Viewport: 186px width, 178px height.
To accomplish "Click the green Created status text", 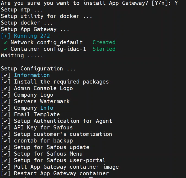I will pos(104,43).
